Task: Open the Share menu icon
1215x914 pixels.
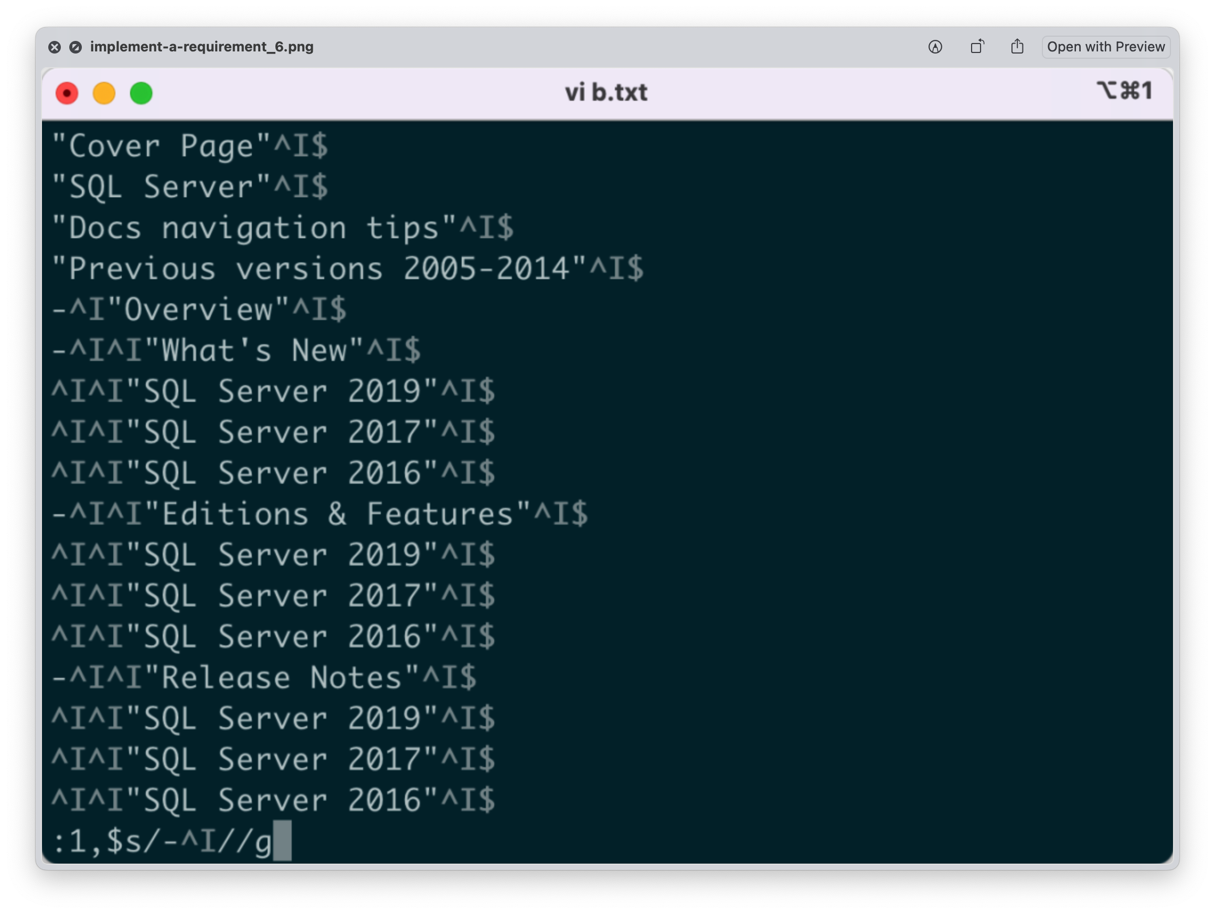Action: point(1017,47)
